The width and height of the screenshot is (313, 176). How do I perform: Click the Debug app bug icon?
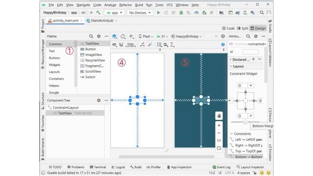(181, 13)
